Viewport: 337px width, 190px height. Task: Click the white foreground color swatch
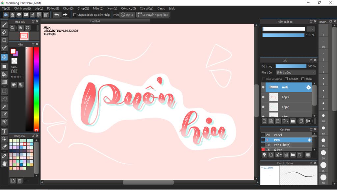13,51
